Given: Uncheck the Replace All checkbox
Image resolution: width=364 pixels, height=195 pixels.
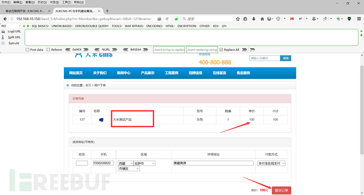Looking at the screenshot, I should coord(221,50).
